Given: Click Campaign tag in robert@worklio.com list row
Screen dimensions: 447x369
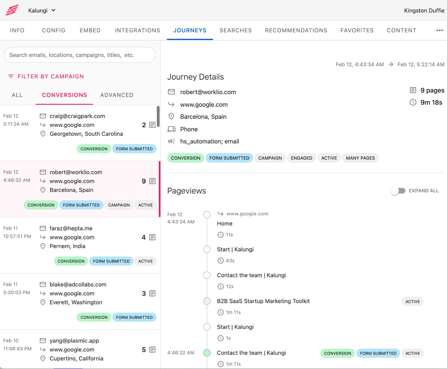Looking at the screenshot, I should tap(119, 205).
